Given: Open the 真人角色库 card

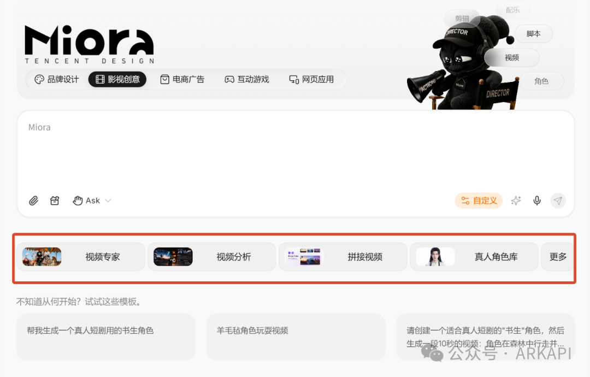Looking at the screenshot, I should pos(474,257).
